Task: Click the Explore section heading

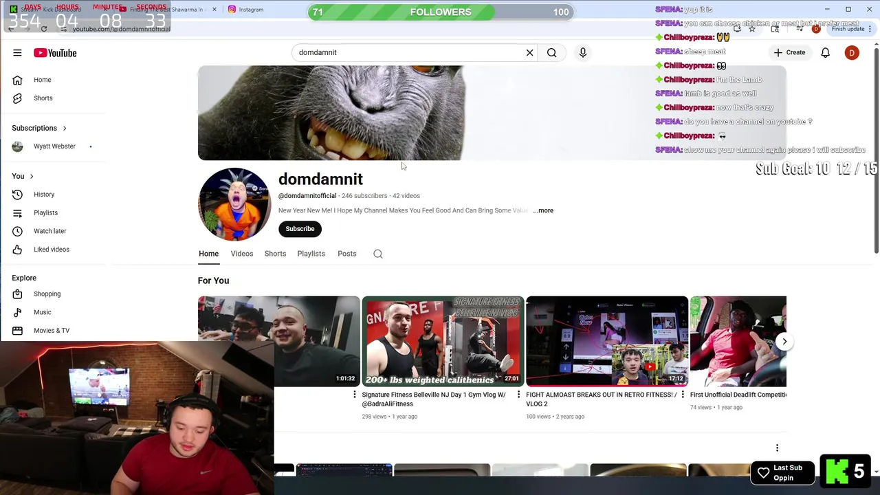Action: coord(24,278)
